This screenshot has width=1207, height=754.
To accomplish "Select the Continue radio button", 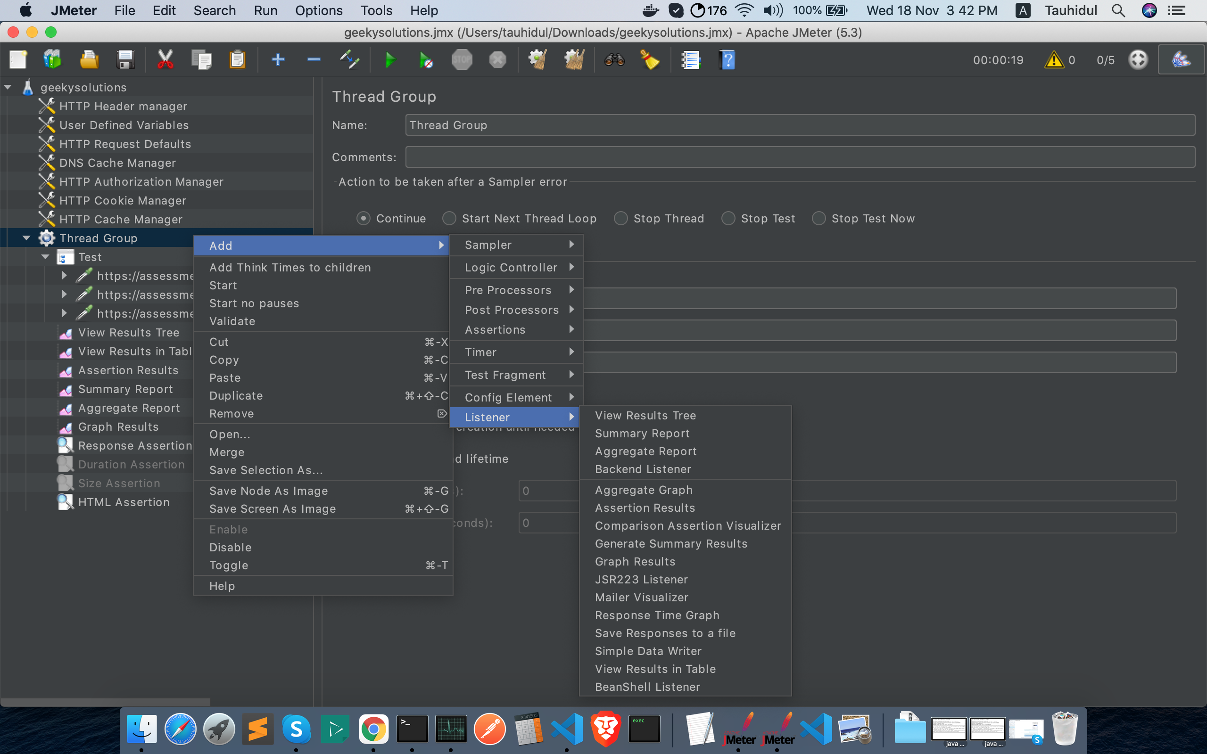I will [364, 218].
